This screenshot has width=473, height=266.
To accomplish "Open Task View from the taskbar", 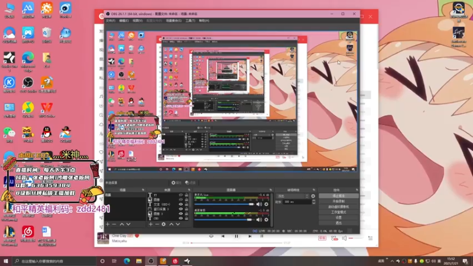I will coord(114,261).
